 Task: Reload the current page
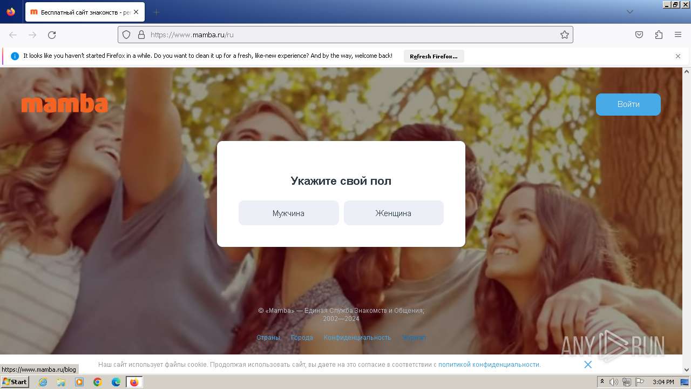click(x=52, y=35)
